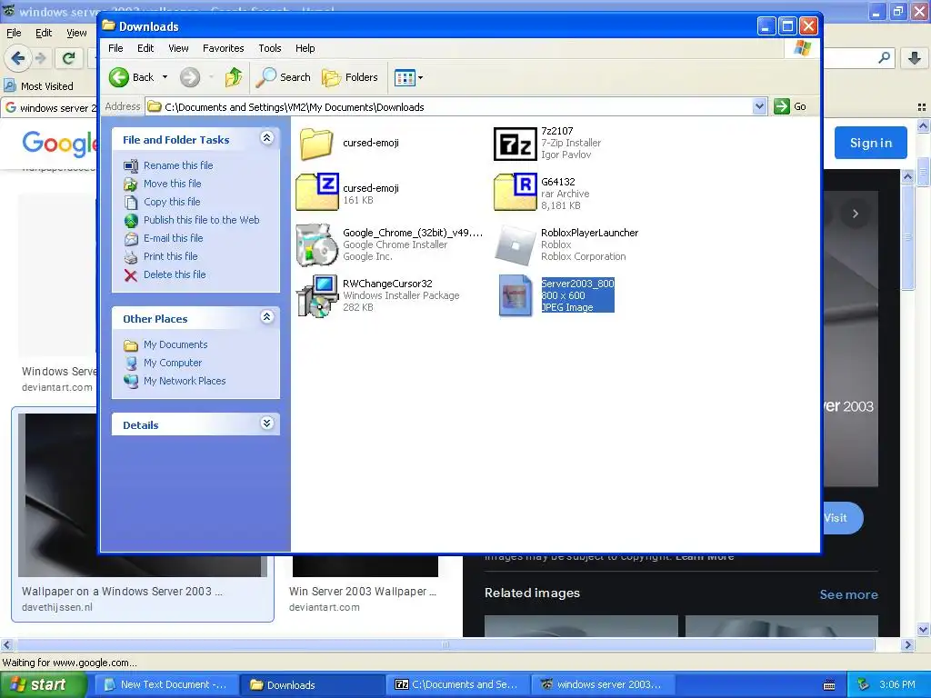The image size is (931, 698).
Task: Open the Wallpaper on a Windows Server 2003 result
Action: pos(123,592)
